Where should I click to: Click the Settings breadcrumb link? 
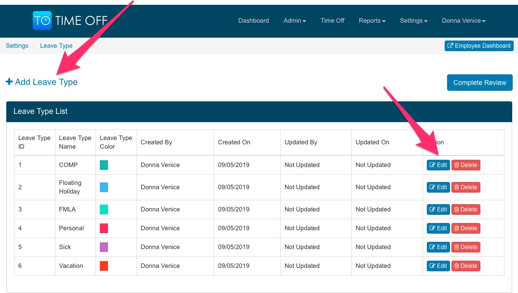tap(17, 46)
